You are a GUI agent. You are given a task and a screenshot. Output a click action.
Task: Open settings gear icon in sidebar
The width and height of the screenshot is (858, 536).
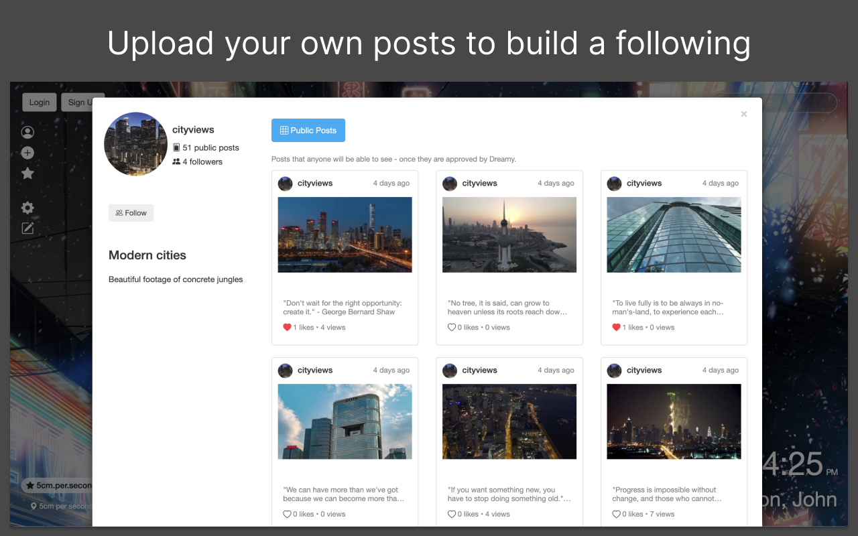click(x=27, y=208)
